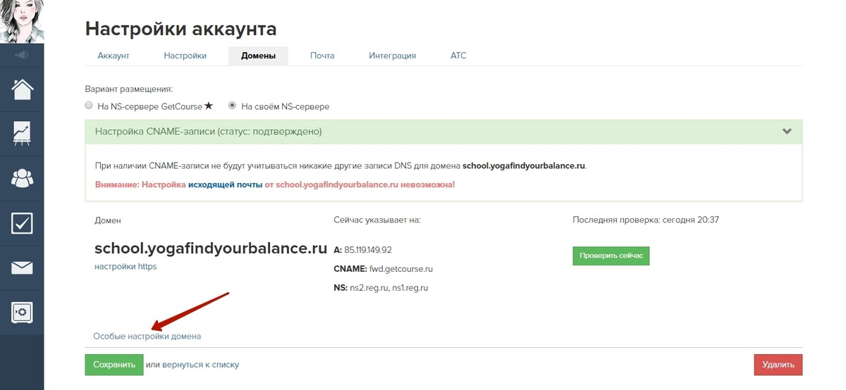Open the users group icon in sidebar
The image size is (846, 390).
[22, 179]
